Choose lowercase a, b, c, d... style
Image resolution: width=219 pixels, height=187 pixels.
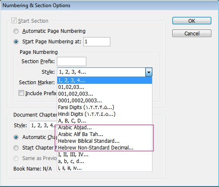pos(104,161)
